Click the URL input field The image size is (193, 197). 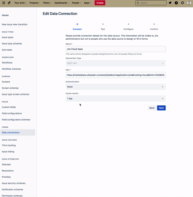(x=115, y=75)
